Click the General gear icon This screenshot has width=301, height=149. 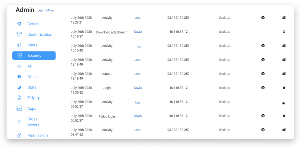tap(19, 24)
